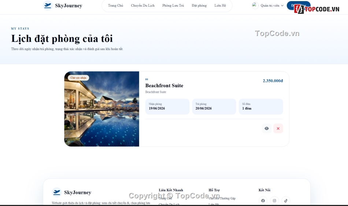
Task: Click booking number #4 label
Action: click(x=147, y=79)
